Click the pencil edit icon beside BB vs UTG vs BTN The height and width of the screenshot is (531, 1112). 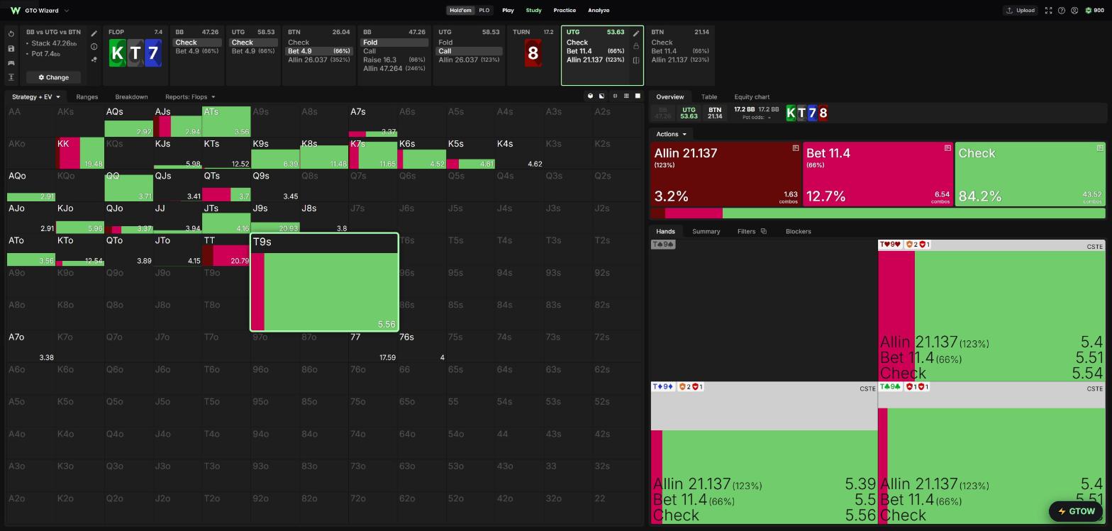coord(94,33)
